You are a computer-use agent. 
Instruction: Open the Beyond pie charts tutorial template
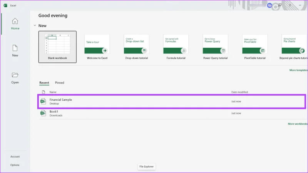[x=294, y=47]
